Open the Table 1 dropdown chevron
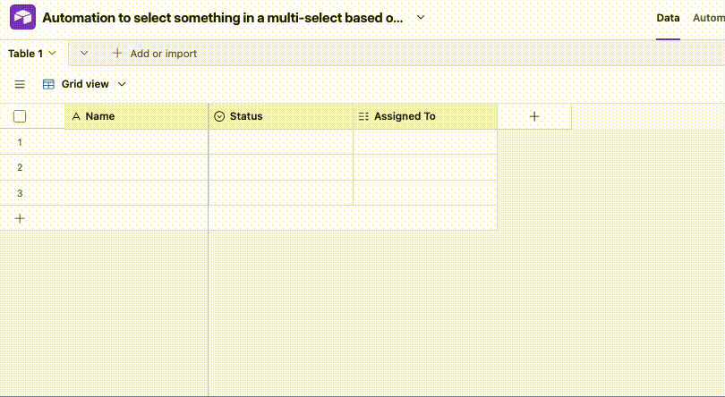Image resolution: width=725 pixels, height=397 pixels. tap(52, 53)
